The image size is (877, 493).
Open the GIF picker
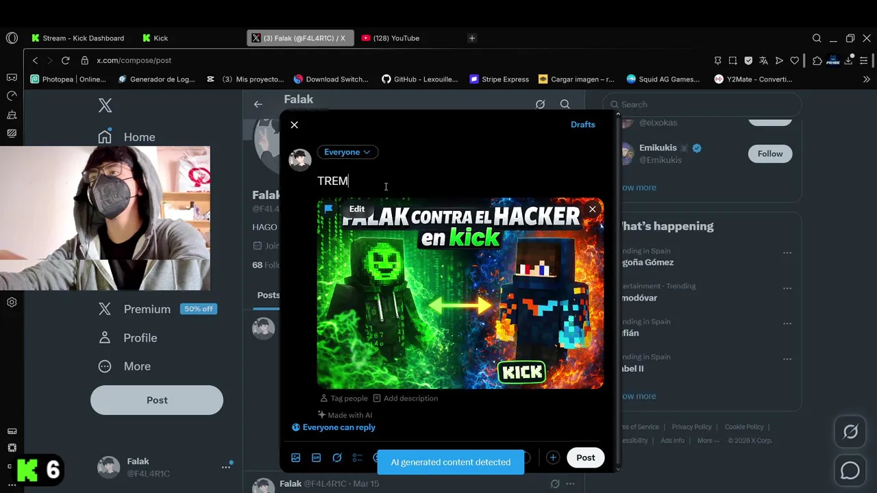[x=317, y=457]
